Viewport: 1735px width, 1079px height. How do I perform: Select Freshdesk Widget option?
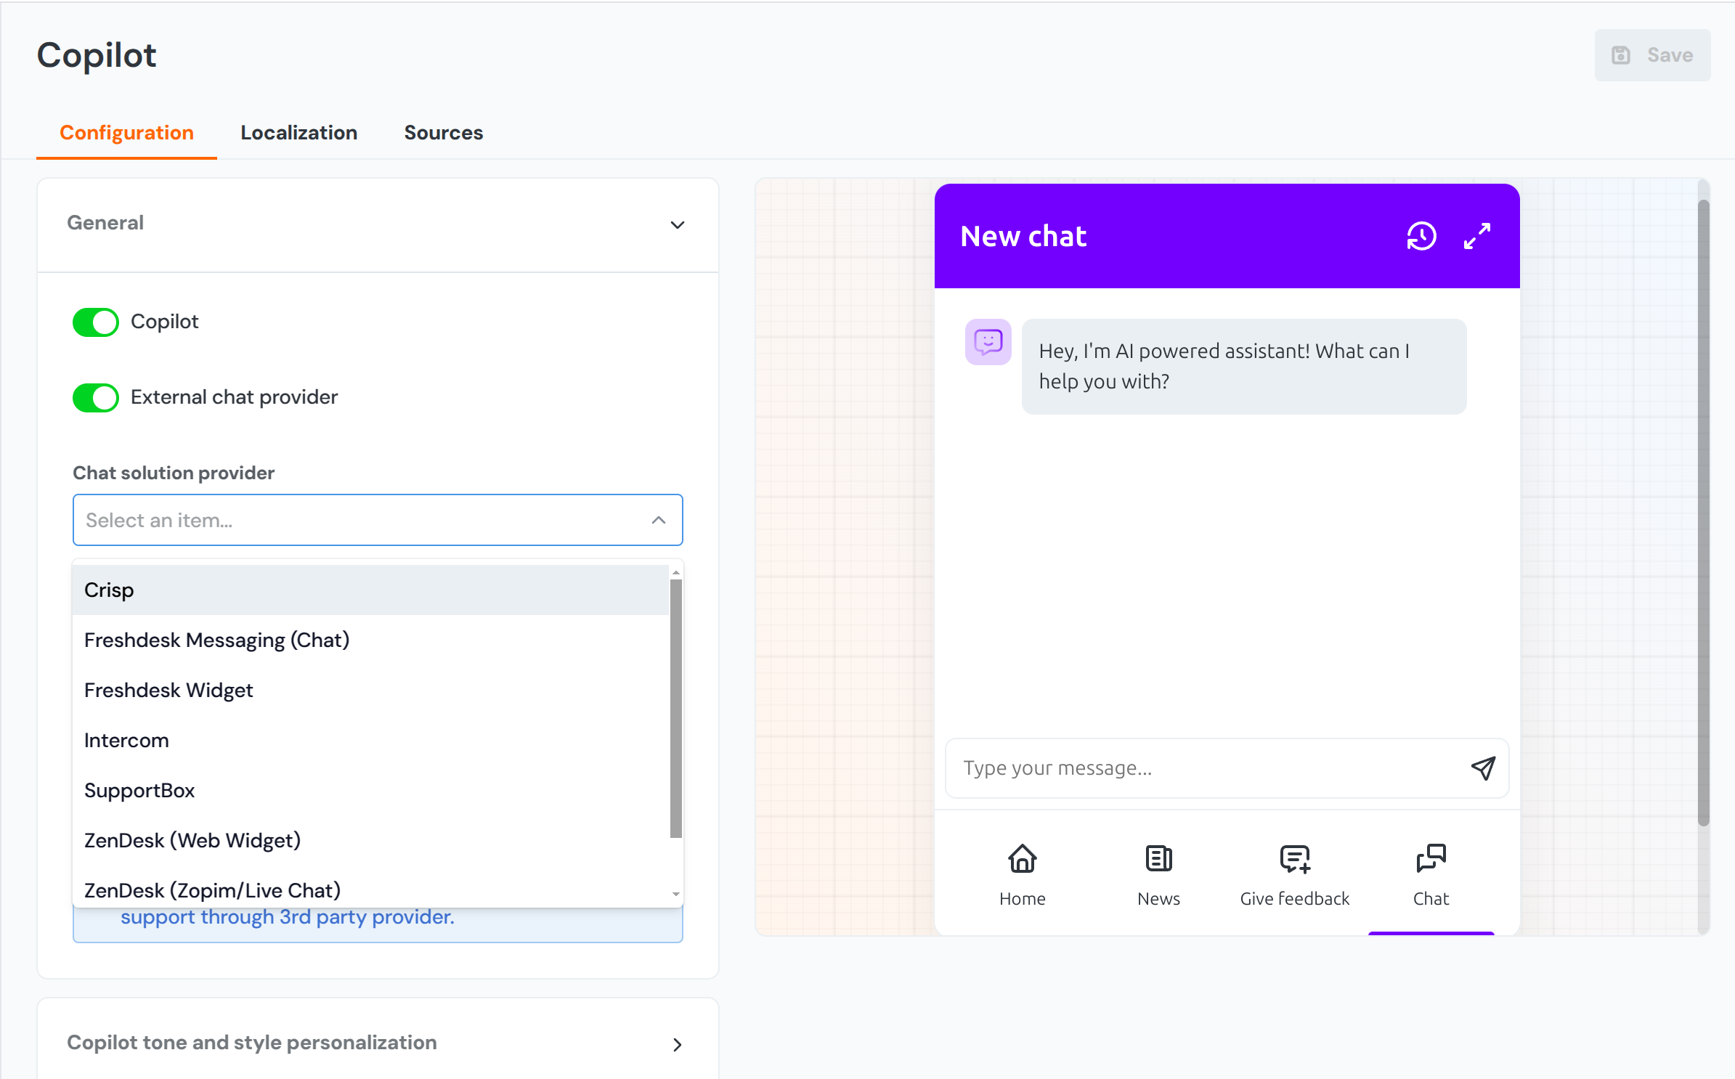coord(168,690)
